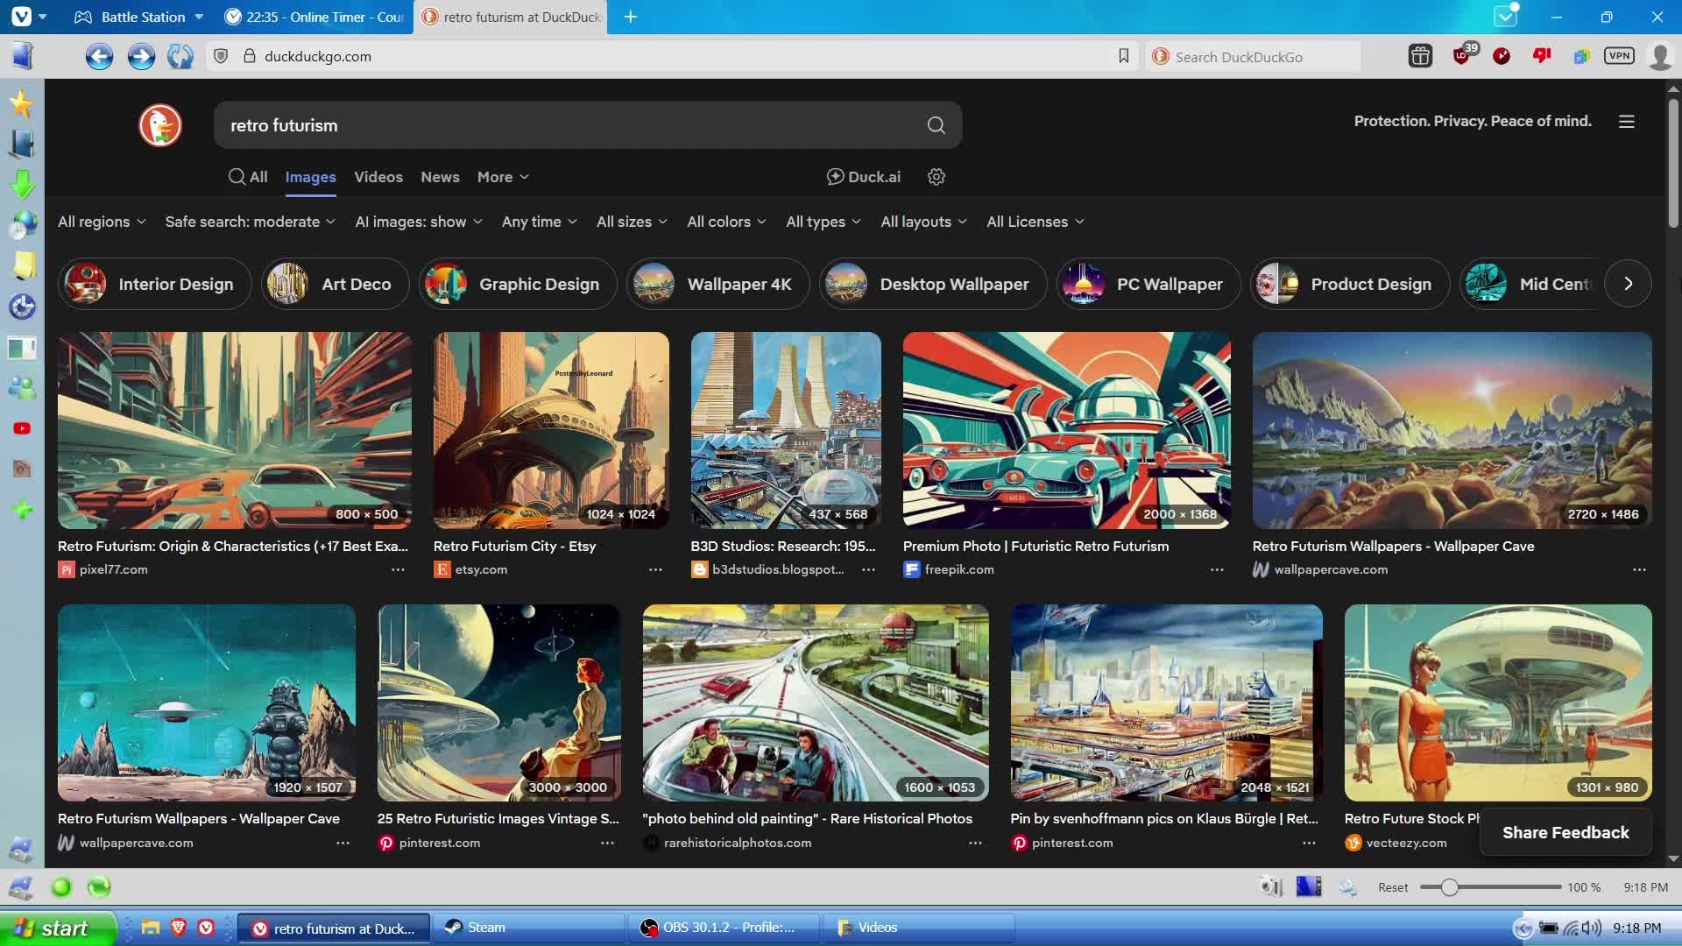Click the magnifier search icon in search box

[x=936, y=125]
